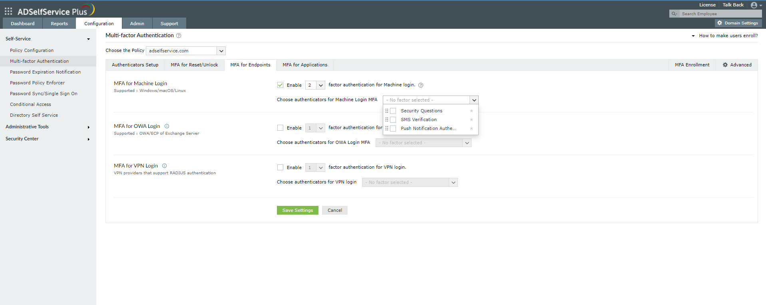The height and width of the screenshot is (305, 766).
Task: Open the Choose the Policy dropdown
Action: (x=186, y=51)
